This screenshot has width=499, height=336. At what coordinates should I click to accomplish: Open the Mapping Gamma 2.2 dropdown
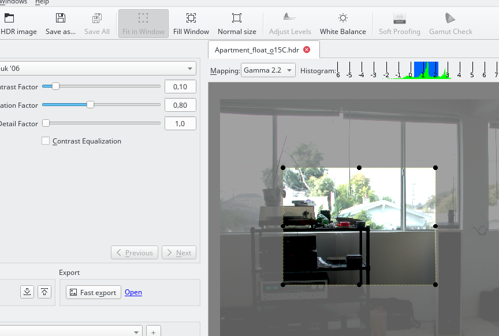268,70
